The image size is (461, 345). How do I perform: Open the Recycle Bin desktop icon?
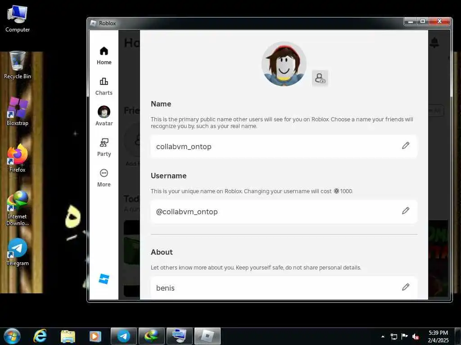pos(18,65)
